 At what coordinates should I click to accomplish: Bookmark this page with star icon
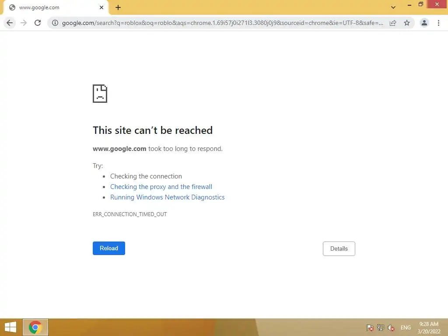tap(407, 23)
